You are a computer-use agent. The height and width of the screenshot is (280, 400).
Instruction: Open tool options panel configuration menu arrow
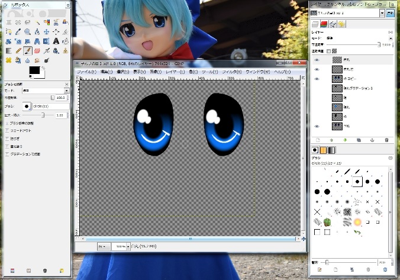coord(67,84)
